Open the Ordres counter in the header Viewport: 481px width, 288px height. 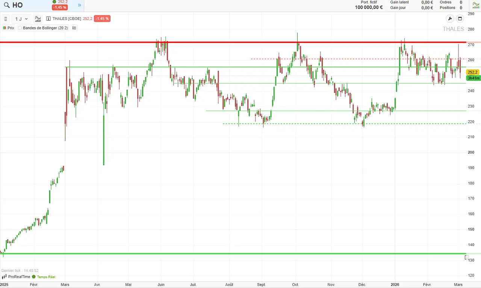coord(451,2)
